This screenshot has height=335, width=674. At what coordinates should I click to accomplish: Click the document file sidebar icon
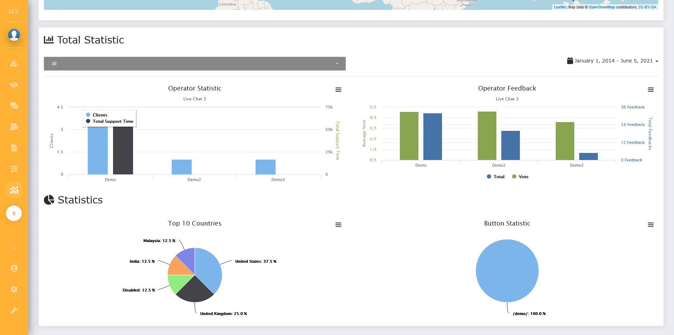tap(14, 148)
